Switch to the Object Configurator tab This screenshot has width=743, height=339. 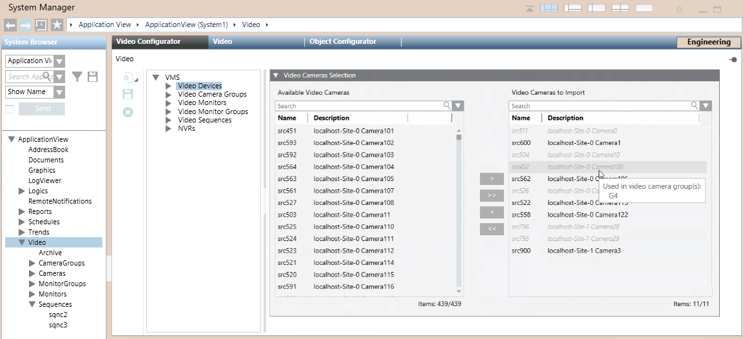(x=342, y=42)
